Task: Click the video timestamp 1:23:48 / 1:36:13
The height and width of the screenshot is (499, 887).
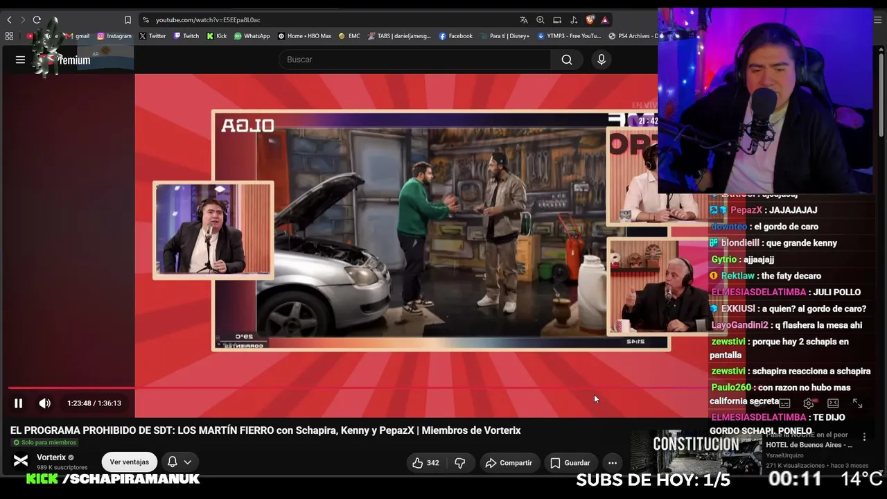Action: pos(94,403)
